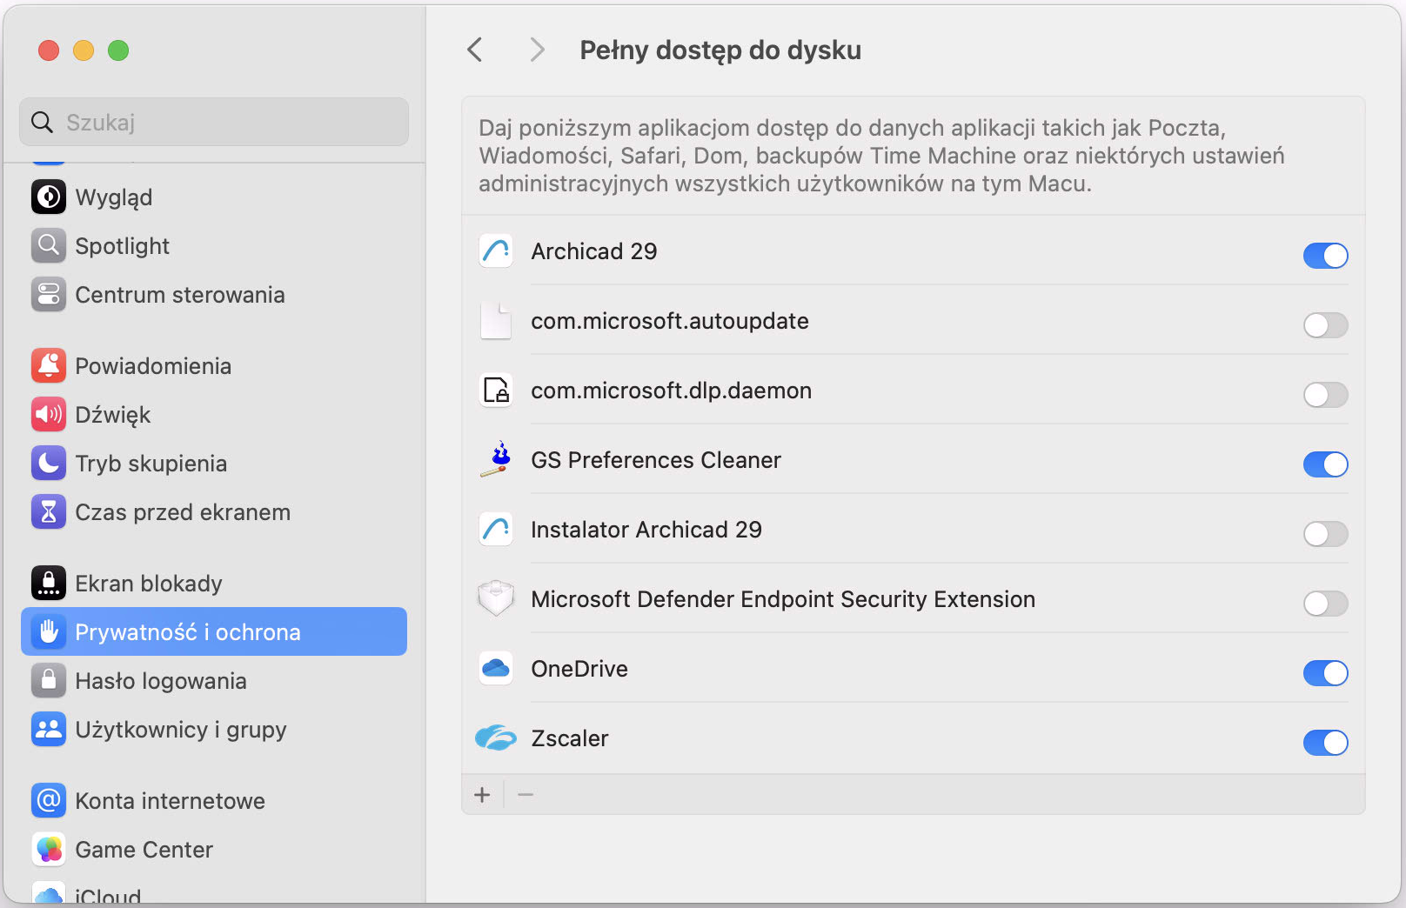
Task: Click the forward navigation chevron
Action: click(537, 50)
